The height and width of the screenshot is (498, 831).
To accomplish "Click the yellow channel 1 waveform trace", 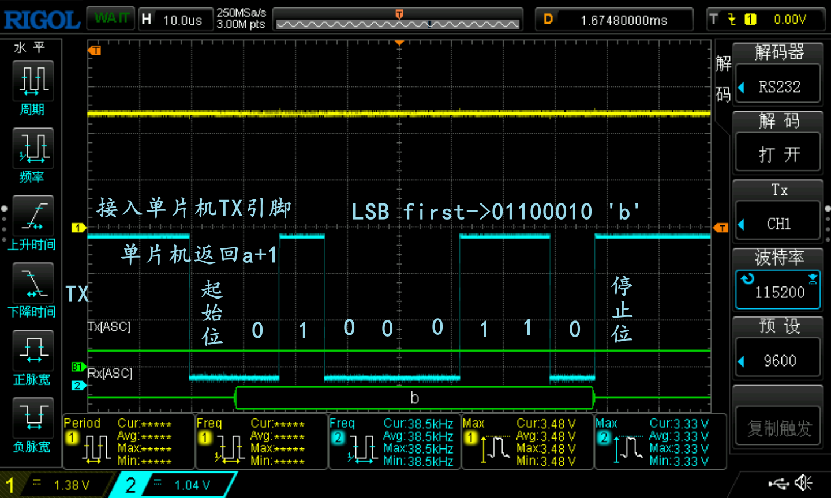I will click(x=399, y=114).
